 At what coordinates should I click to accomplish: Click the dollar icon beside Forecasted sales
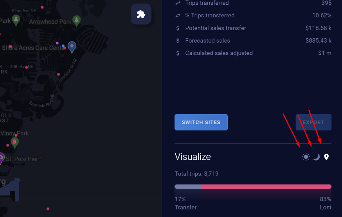click(x=178, y=41)
